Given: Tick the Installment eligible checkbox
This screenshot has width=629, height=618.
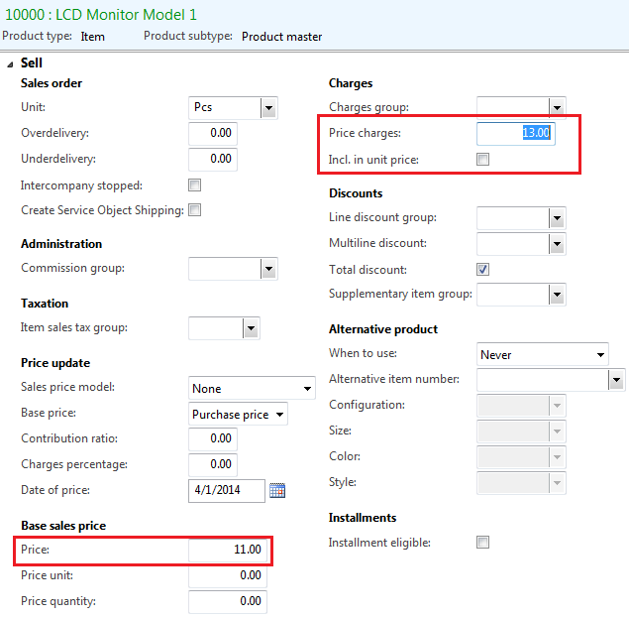Looking at the screenshot, I should [483, 543].
